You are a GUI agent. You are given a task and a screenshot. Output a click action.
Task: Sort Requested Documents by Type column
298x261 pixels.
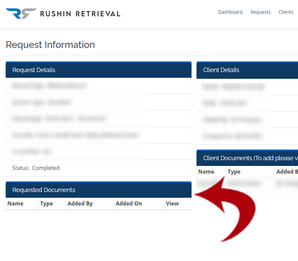46,203
